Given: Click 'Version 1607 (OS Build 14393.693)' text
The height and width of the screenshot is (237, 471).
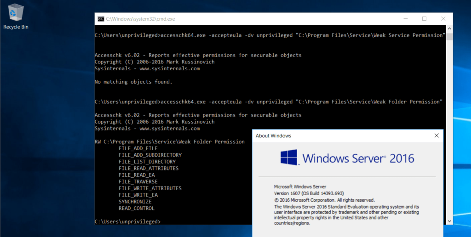Looking at the screenshot, I should [309, 193].
